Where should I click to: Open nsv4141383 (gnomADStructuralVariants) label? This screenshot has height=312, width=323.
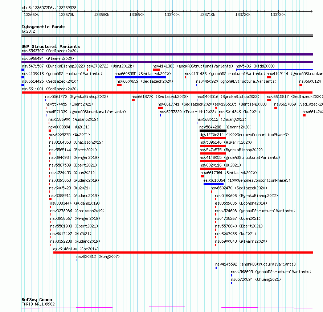click(x=193, y=66)
